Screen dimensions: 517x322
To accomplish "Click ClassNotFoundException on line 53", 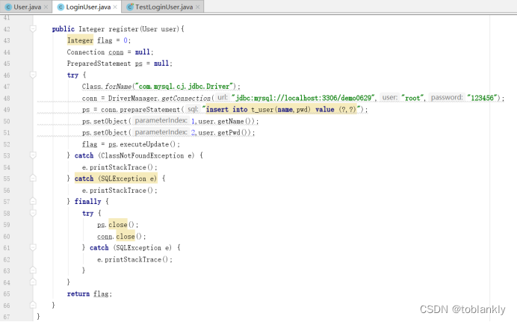I will pyautogui.click(x=143, y=155).
